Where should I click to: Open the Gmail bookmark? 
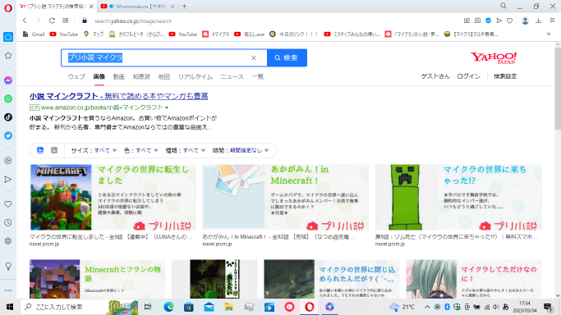coord(34,34)
